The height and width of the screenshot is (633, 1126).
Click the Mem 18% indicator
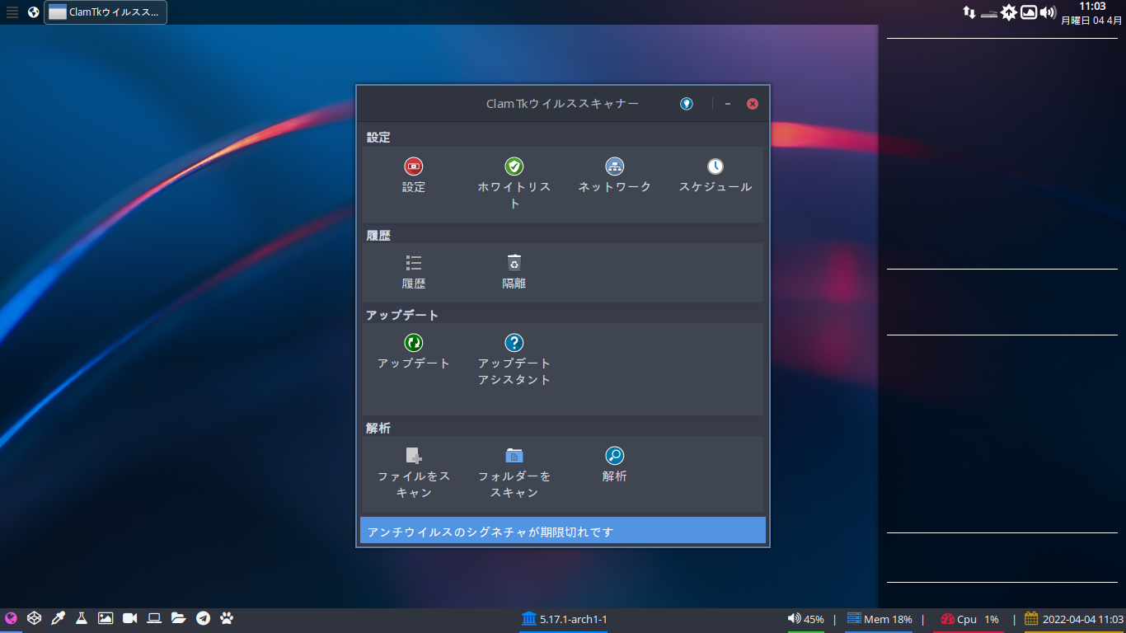click(x=880, y=619)
